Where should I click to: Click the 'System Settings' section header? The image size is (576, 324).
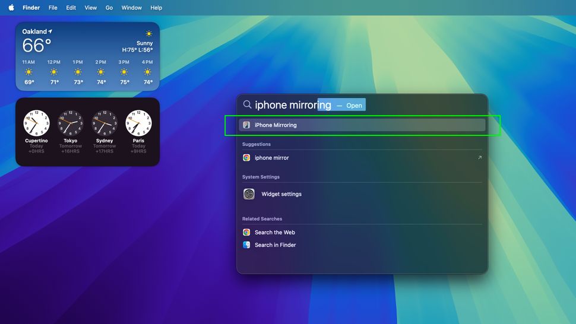(x=261, y=177)
